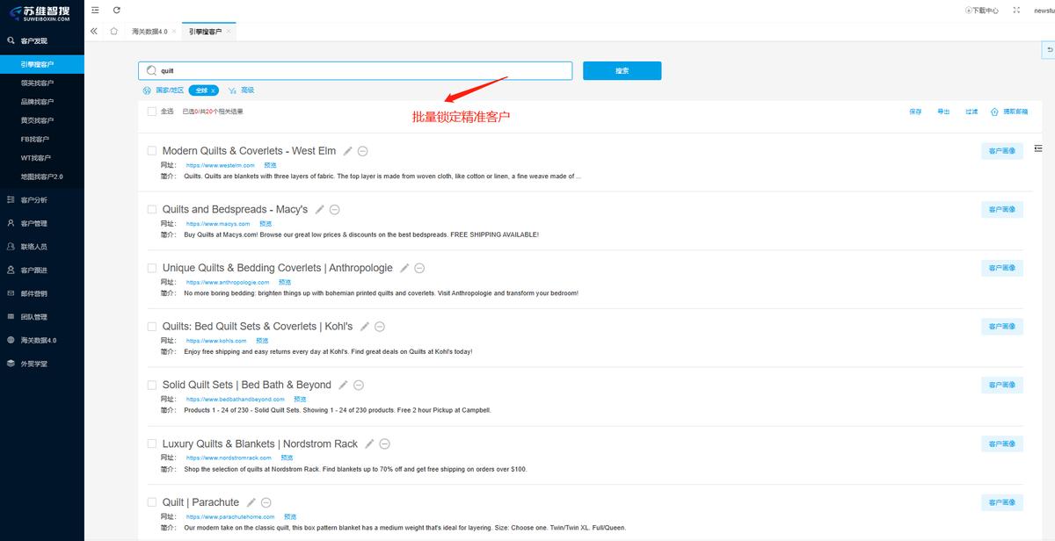The height and width of the screenshot is (541, 1055).
Task: Check the Bed Bath & Beyond result checkbox
Action: (152, 385)
